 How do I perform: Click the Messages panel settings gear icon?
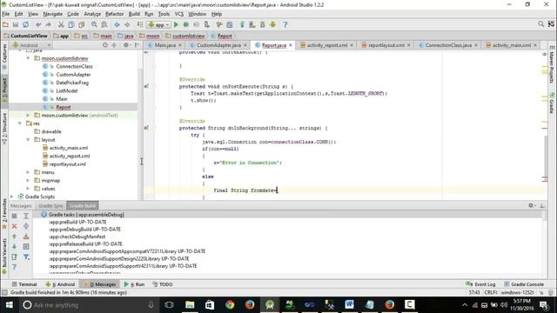(x=531, y=205)
